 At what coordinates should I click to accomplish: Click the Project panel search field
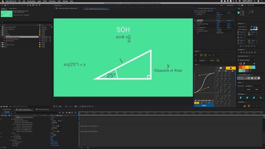26,22
